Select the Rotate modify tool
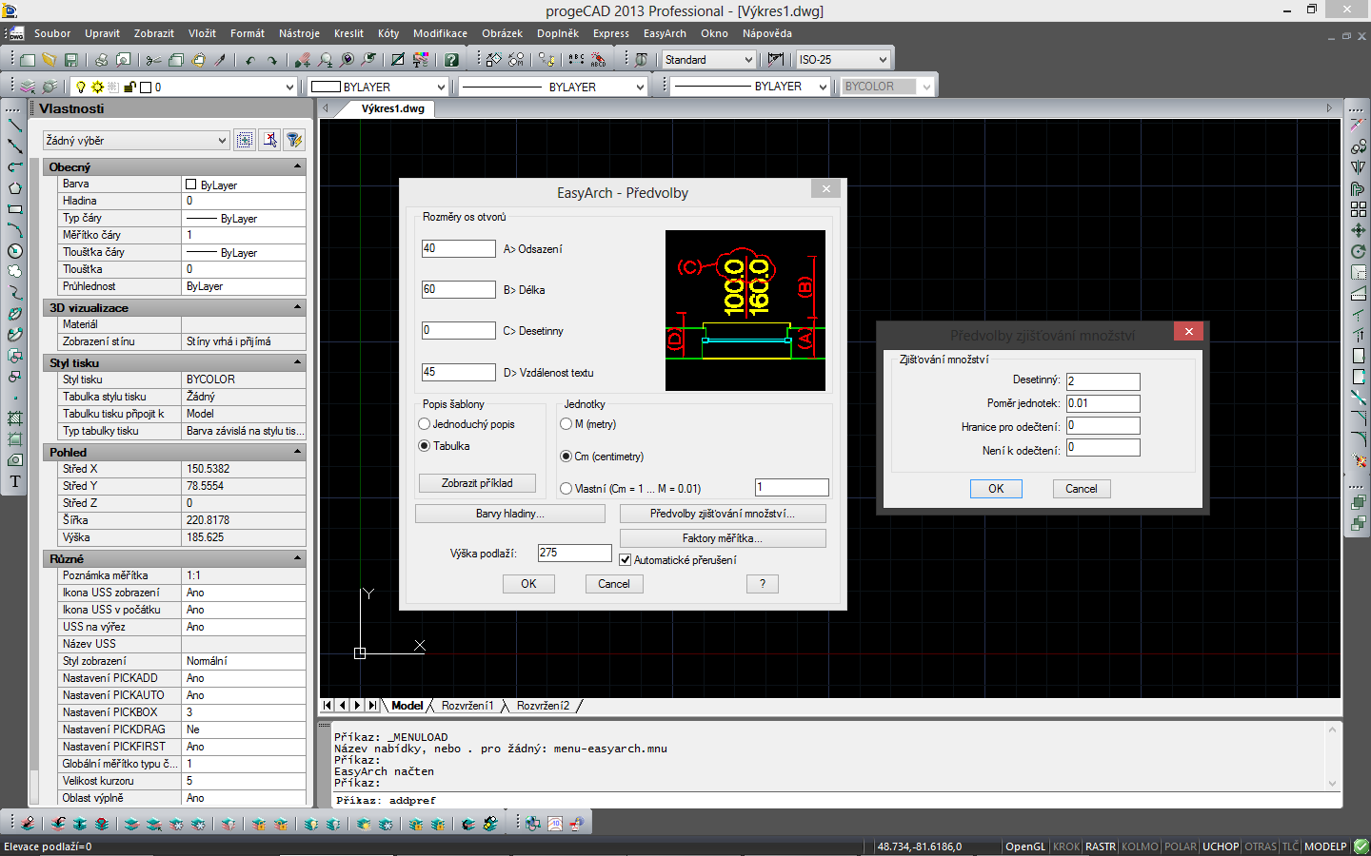Image resolution: width=1371 pixels, height=856 pixels. pos(1359,251)
